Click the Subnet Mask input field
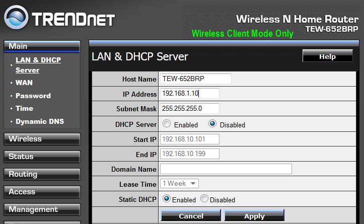Viewport: 364px width, 224px height. click(x=190, y=108)
